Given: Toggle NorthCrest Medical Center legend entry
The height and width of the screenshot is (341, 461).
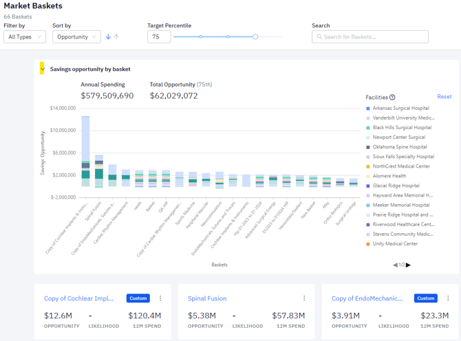Looking at the screenshot, I should (x=401, y=166).
